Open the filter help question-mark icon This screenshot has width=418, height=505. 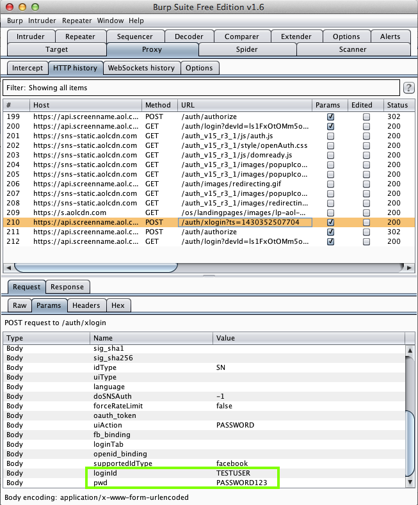point(408,88)
